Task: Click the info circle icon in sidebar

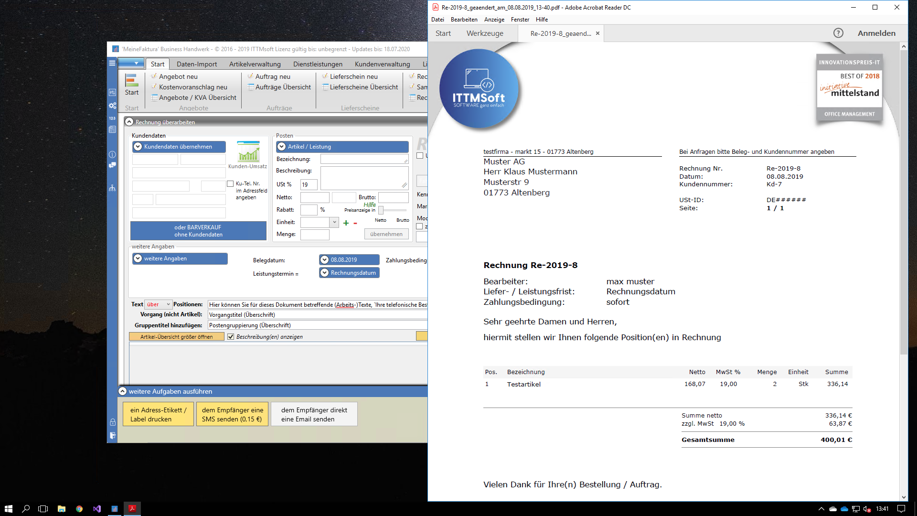Action: [x=112, y=154]
